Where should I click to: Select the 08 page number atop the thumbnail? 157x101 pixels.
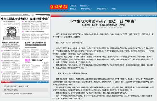[x=33, y=15]
